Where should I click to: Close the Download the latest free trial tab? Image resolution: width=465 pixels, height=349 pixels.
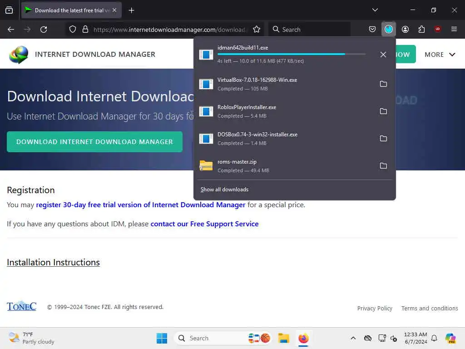pyautogui.click(x=114, y=10)
